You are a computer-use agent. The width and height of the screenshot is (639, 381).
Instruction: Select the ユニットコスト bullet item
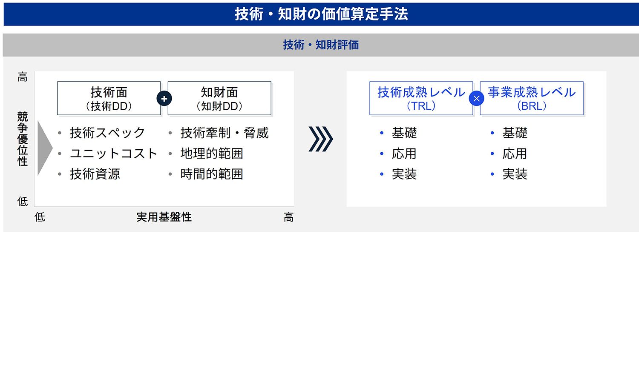(114, 154)
